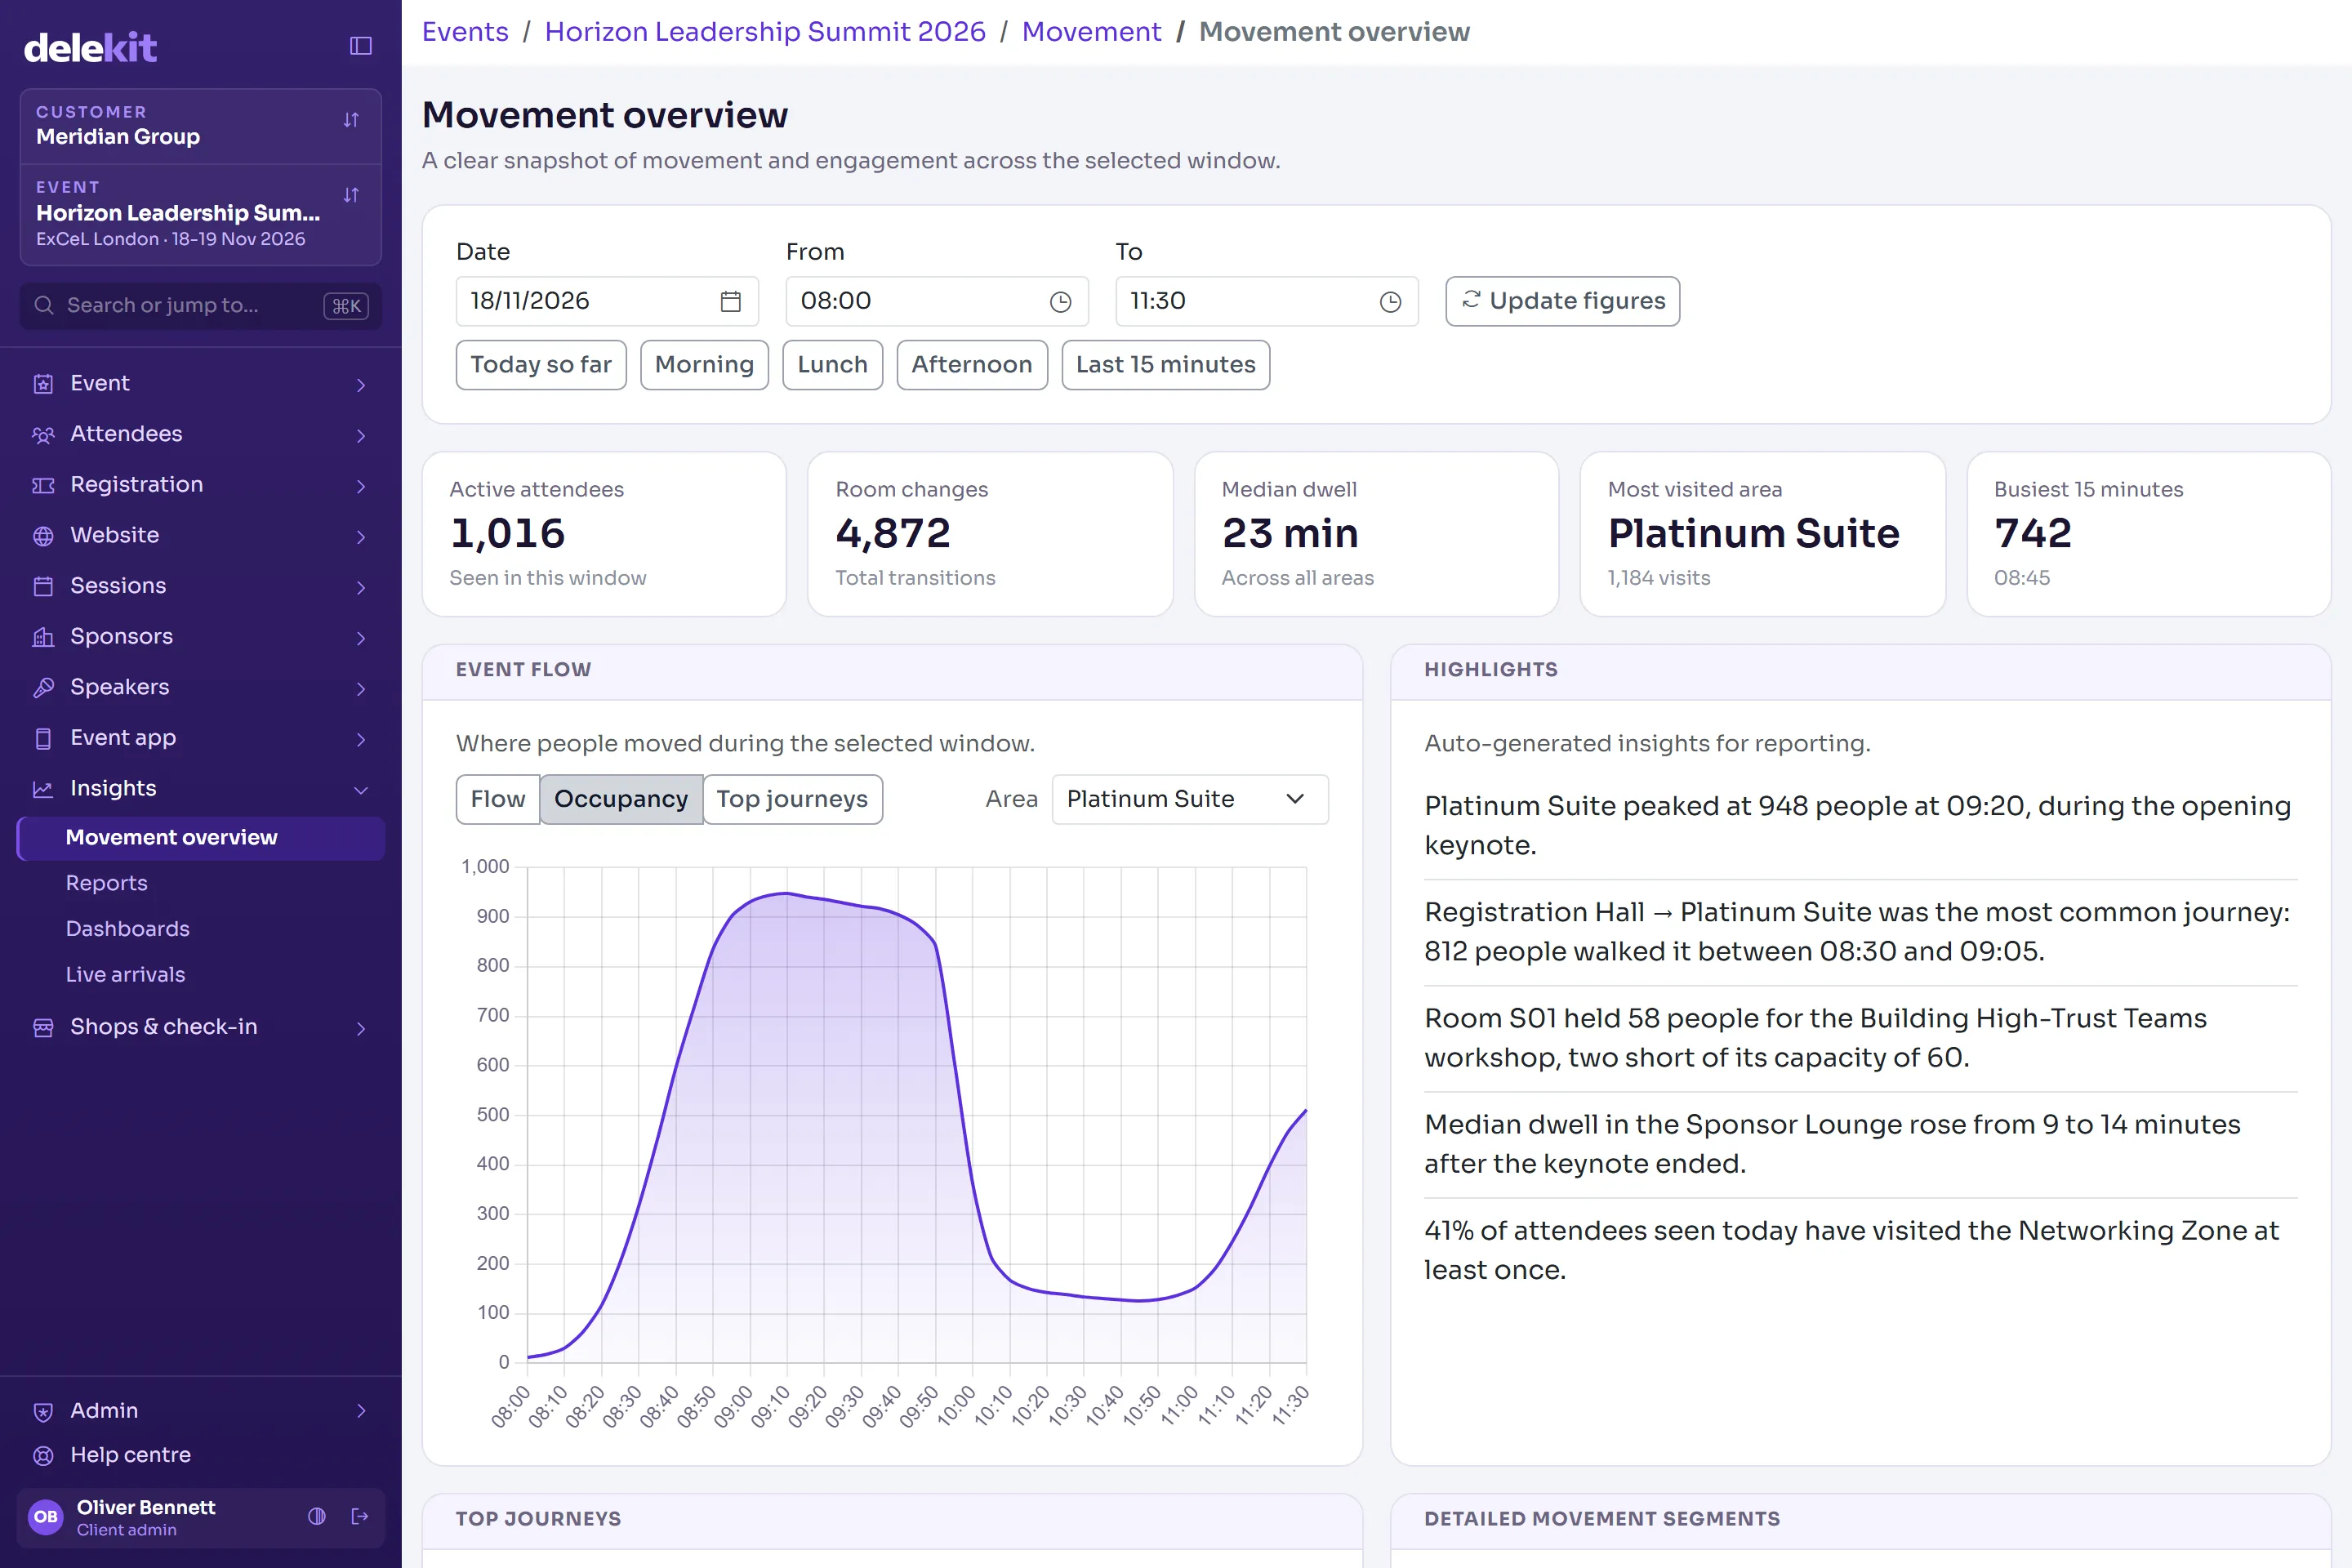Switch to the Flow view

tap(498, 799)
